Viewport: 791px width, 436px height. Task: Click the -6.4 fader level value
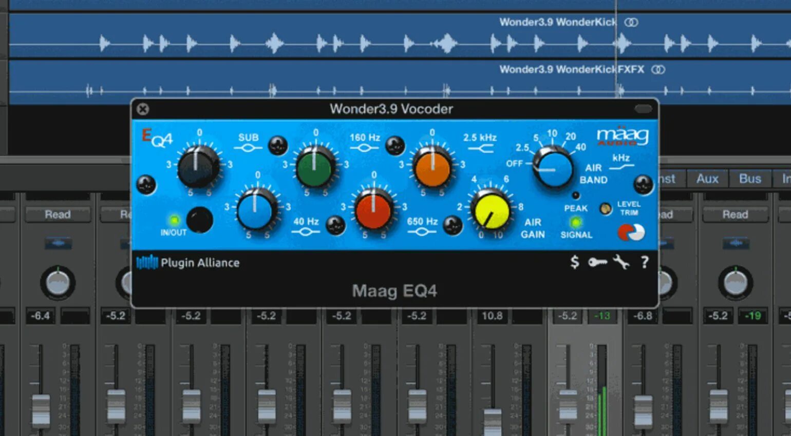pos(40,316)
